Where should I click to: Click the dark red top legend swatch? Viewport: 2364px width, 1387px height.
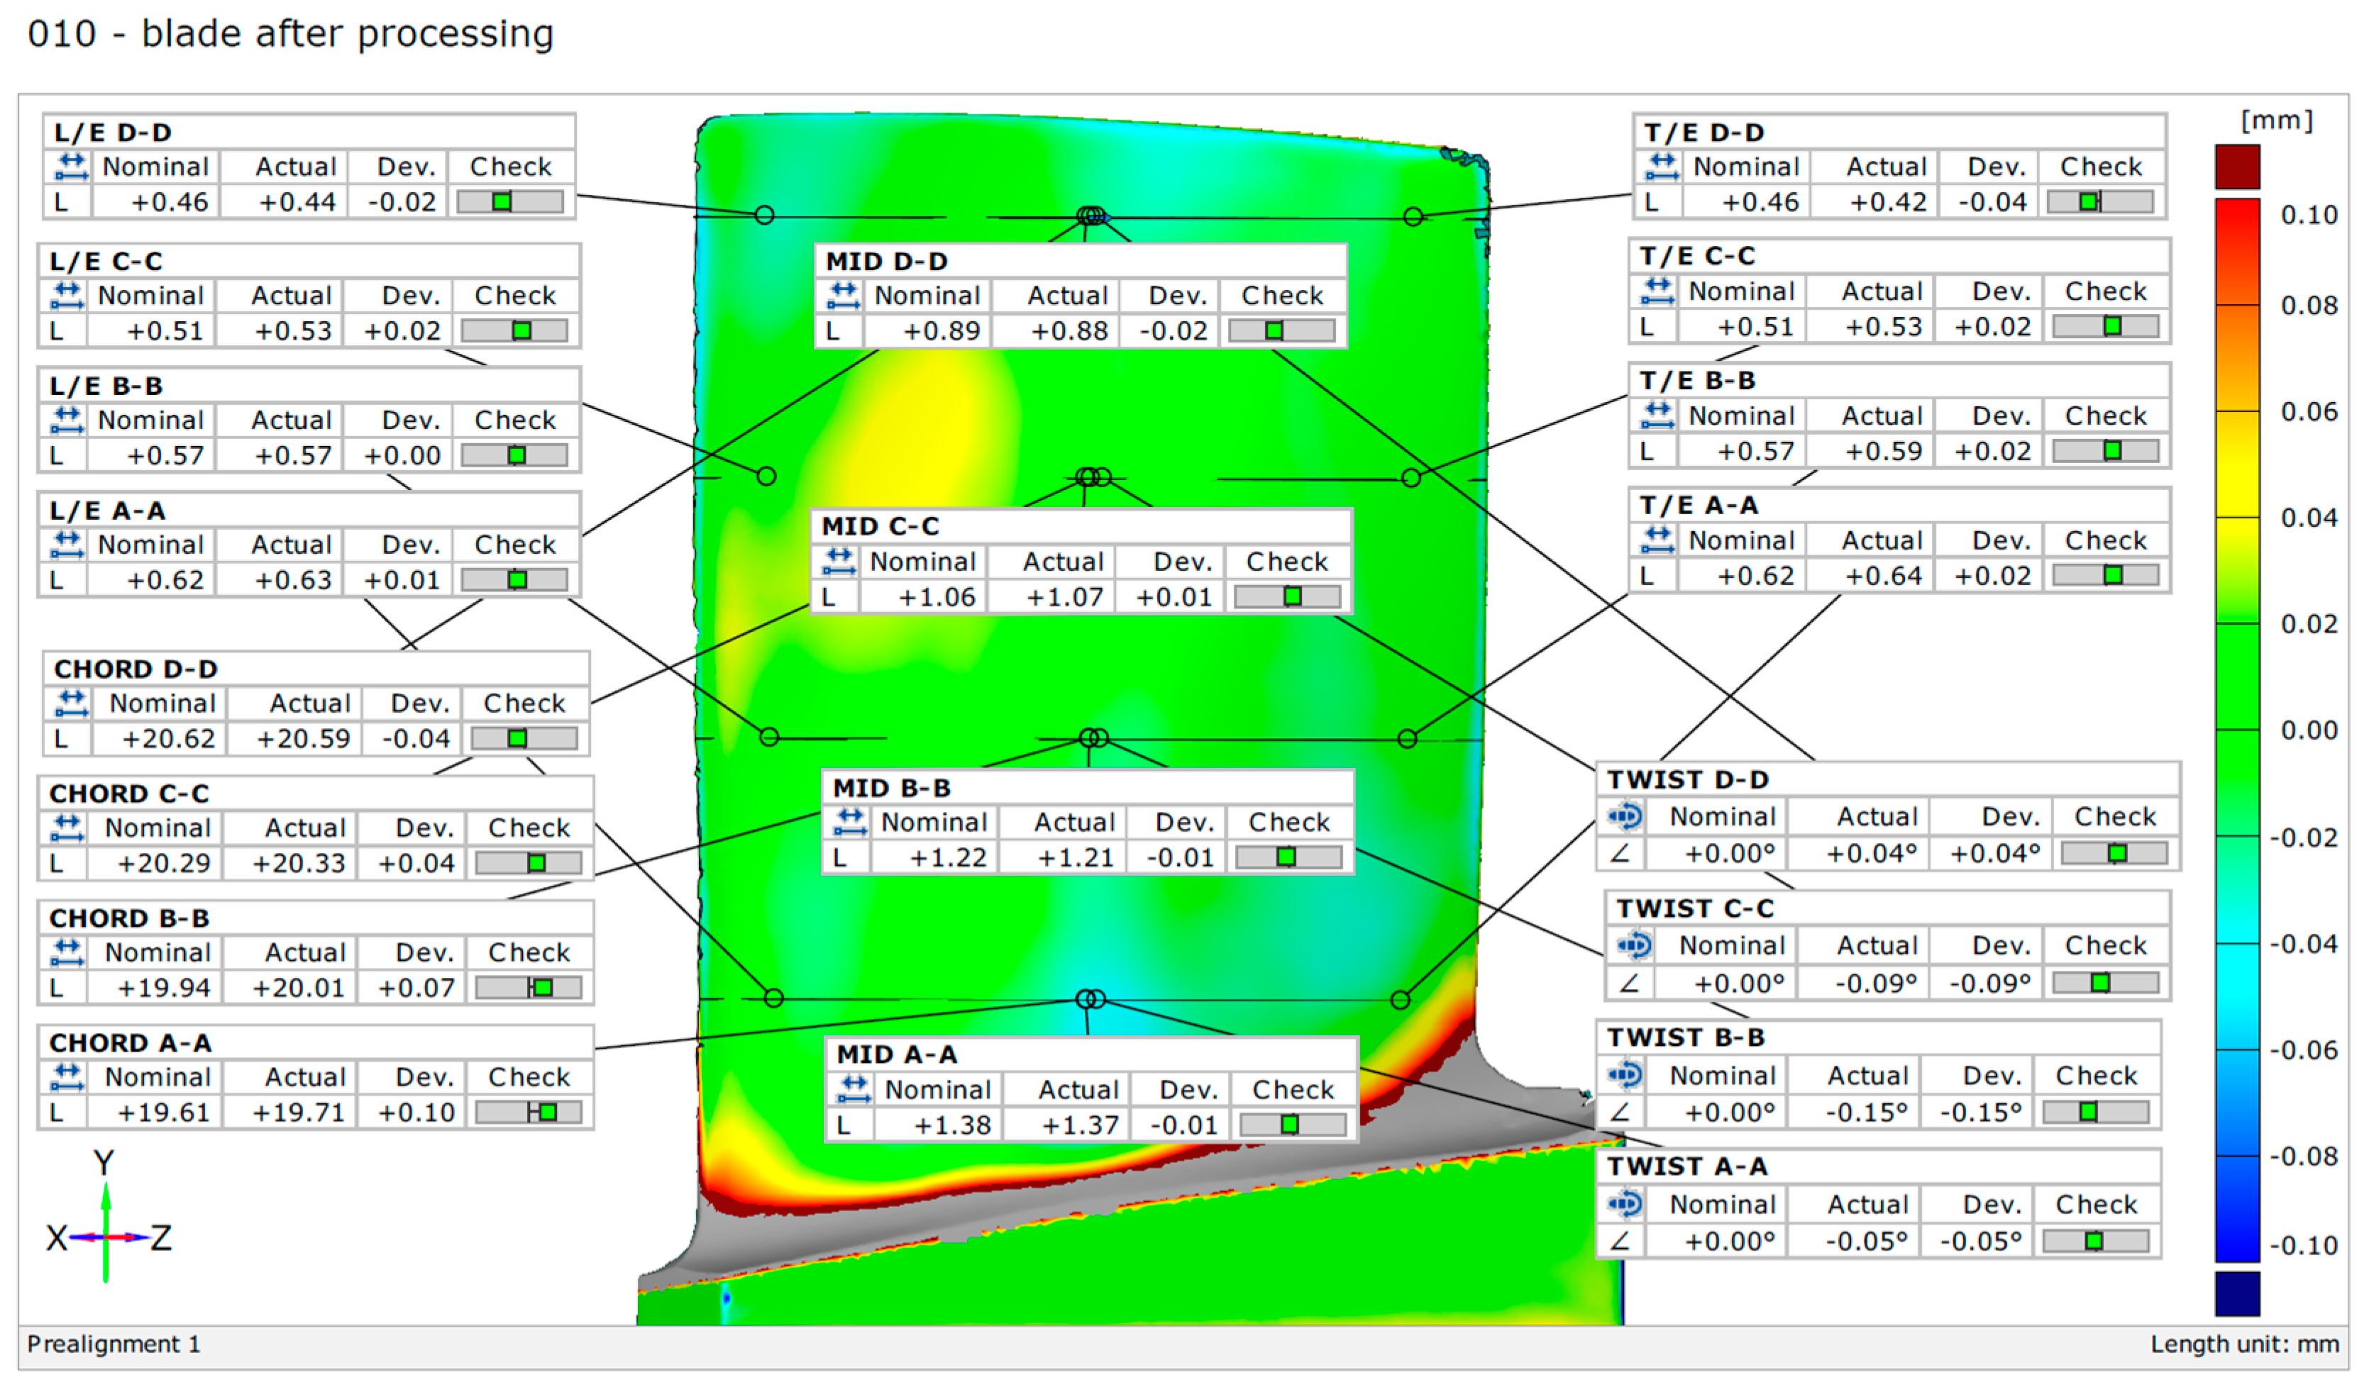2238,167
